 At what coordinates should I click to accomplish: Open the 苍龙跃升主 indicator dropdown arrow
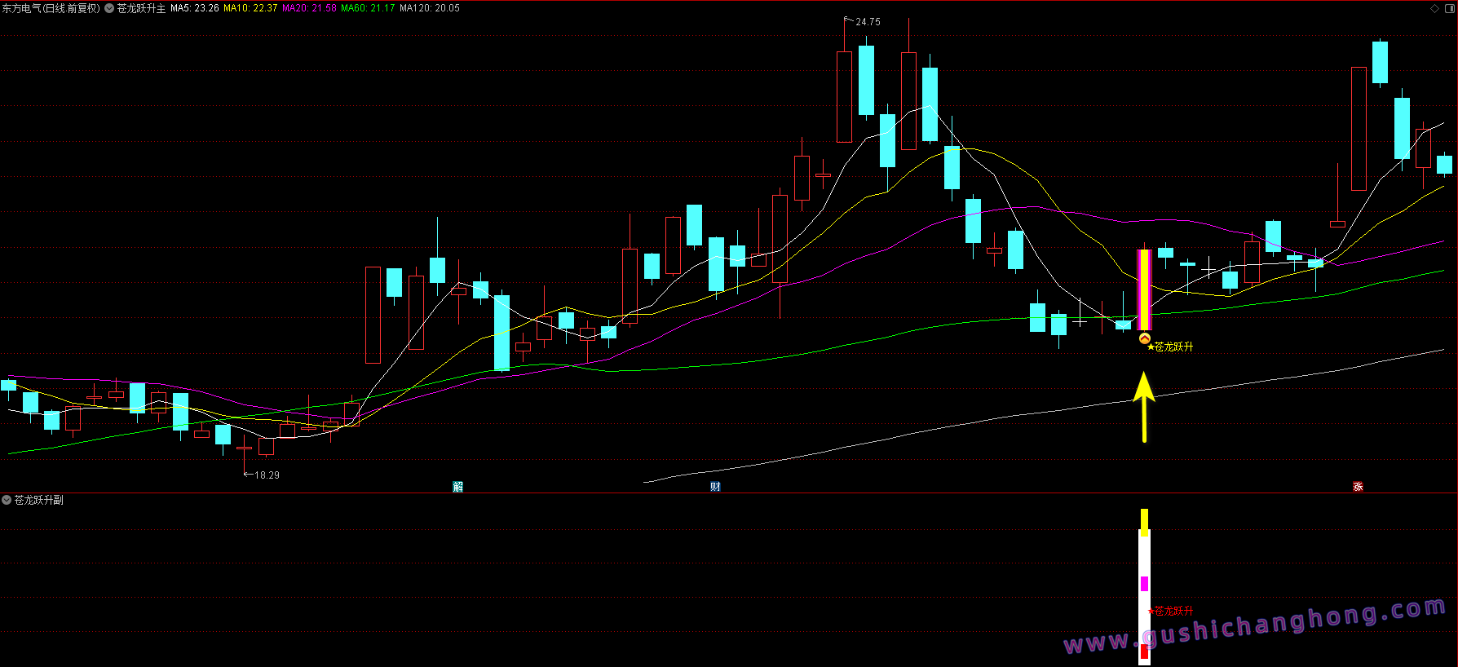click(x=109, y=8)
